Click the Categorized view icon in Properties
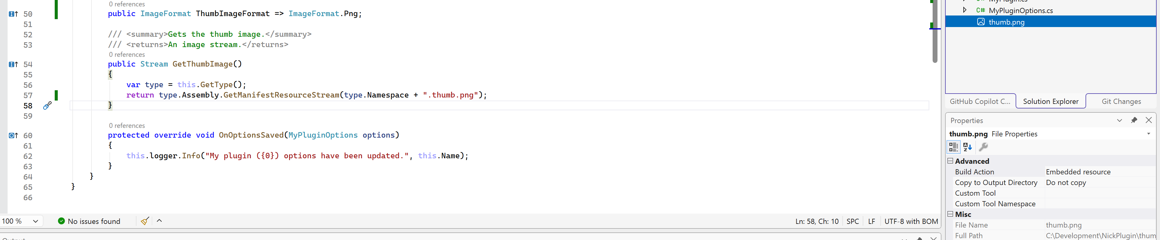This screenshot has width=1160, height=240. point(953,147)
